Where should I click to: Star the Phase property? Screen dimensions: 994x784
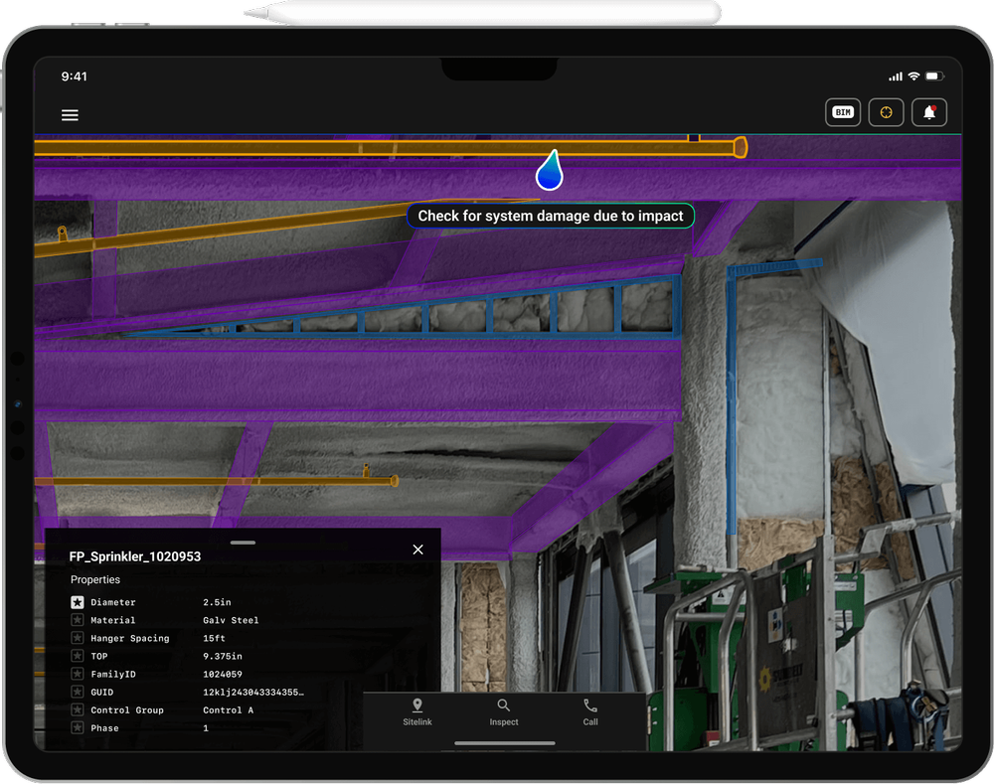(77, 727)
